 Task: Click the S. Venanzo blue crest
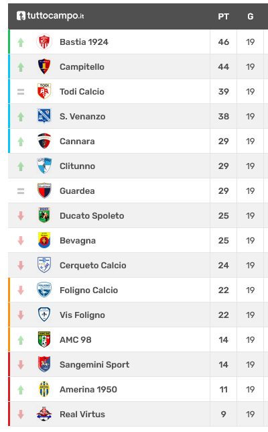point(44,116)
